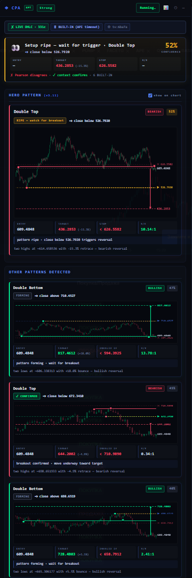
Task: Click the 52% badge in hero pattern card
Action: (x=172, y=111)
